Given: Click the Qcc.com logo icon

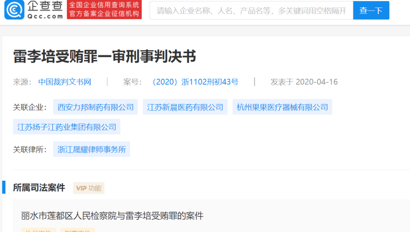Looking at the screenshot, I should pos(14,9).
